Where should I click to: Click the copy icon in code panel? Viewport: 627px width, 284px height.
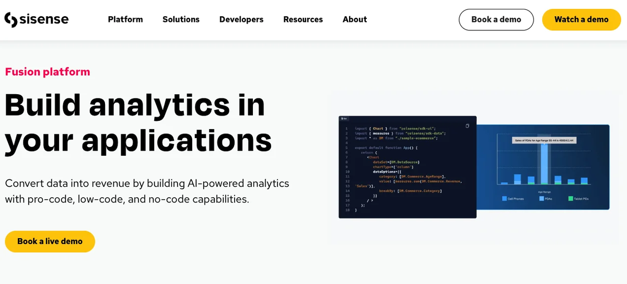tap(467, 126)
